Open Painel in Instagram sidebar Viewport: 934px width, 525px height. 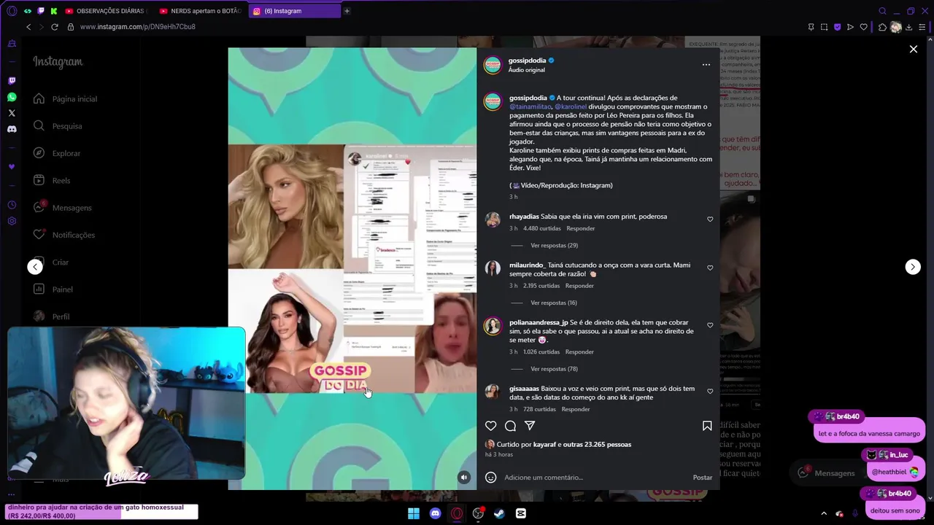click(x=53, y=289)
